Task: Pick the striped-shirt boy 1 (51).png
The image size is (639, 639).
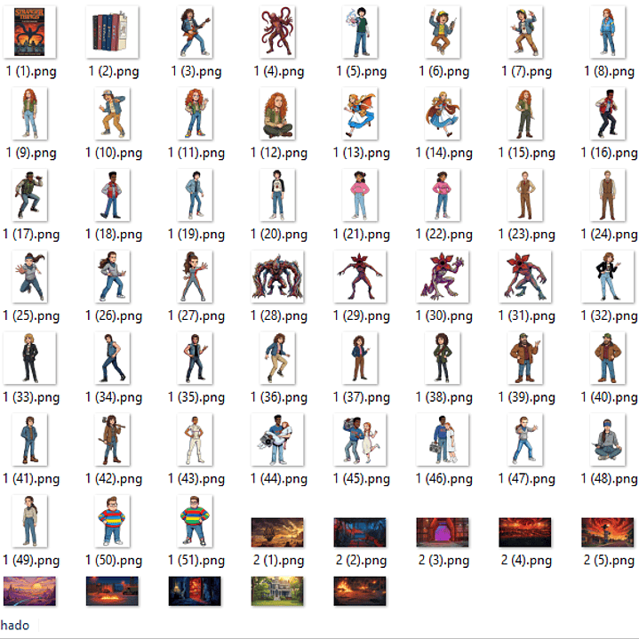Action: 195,521
